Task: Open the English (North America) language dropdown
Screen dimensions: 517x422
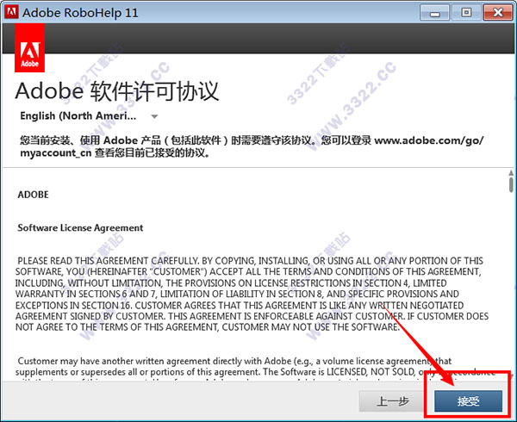Action: 89,116
